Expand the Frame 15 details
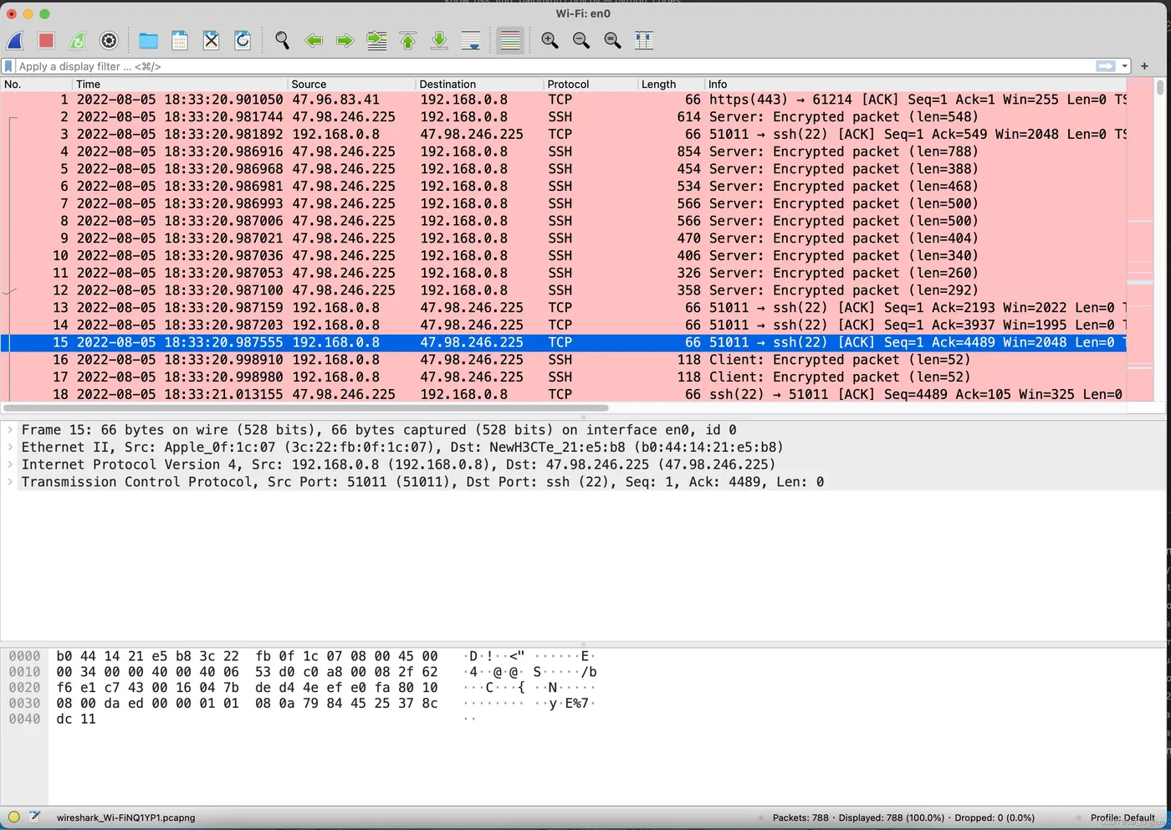Viewport: 1171px width, 830px height. coord(10,429)
